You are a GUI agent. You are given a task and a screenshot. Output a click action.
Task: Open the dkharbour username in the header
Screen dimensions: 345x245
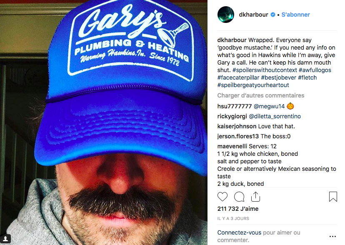pos(253,15)
